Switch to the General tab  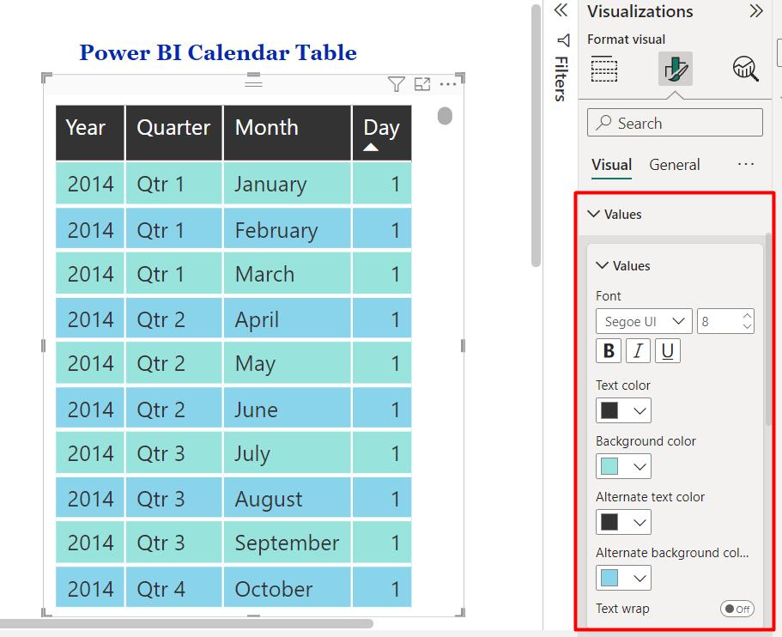(675, 165)
